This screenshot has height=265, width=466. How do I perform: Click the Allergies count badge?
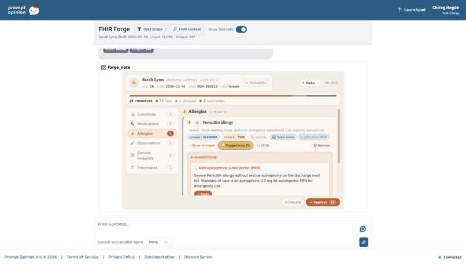point(171,134)
